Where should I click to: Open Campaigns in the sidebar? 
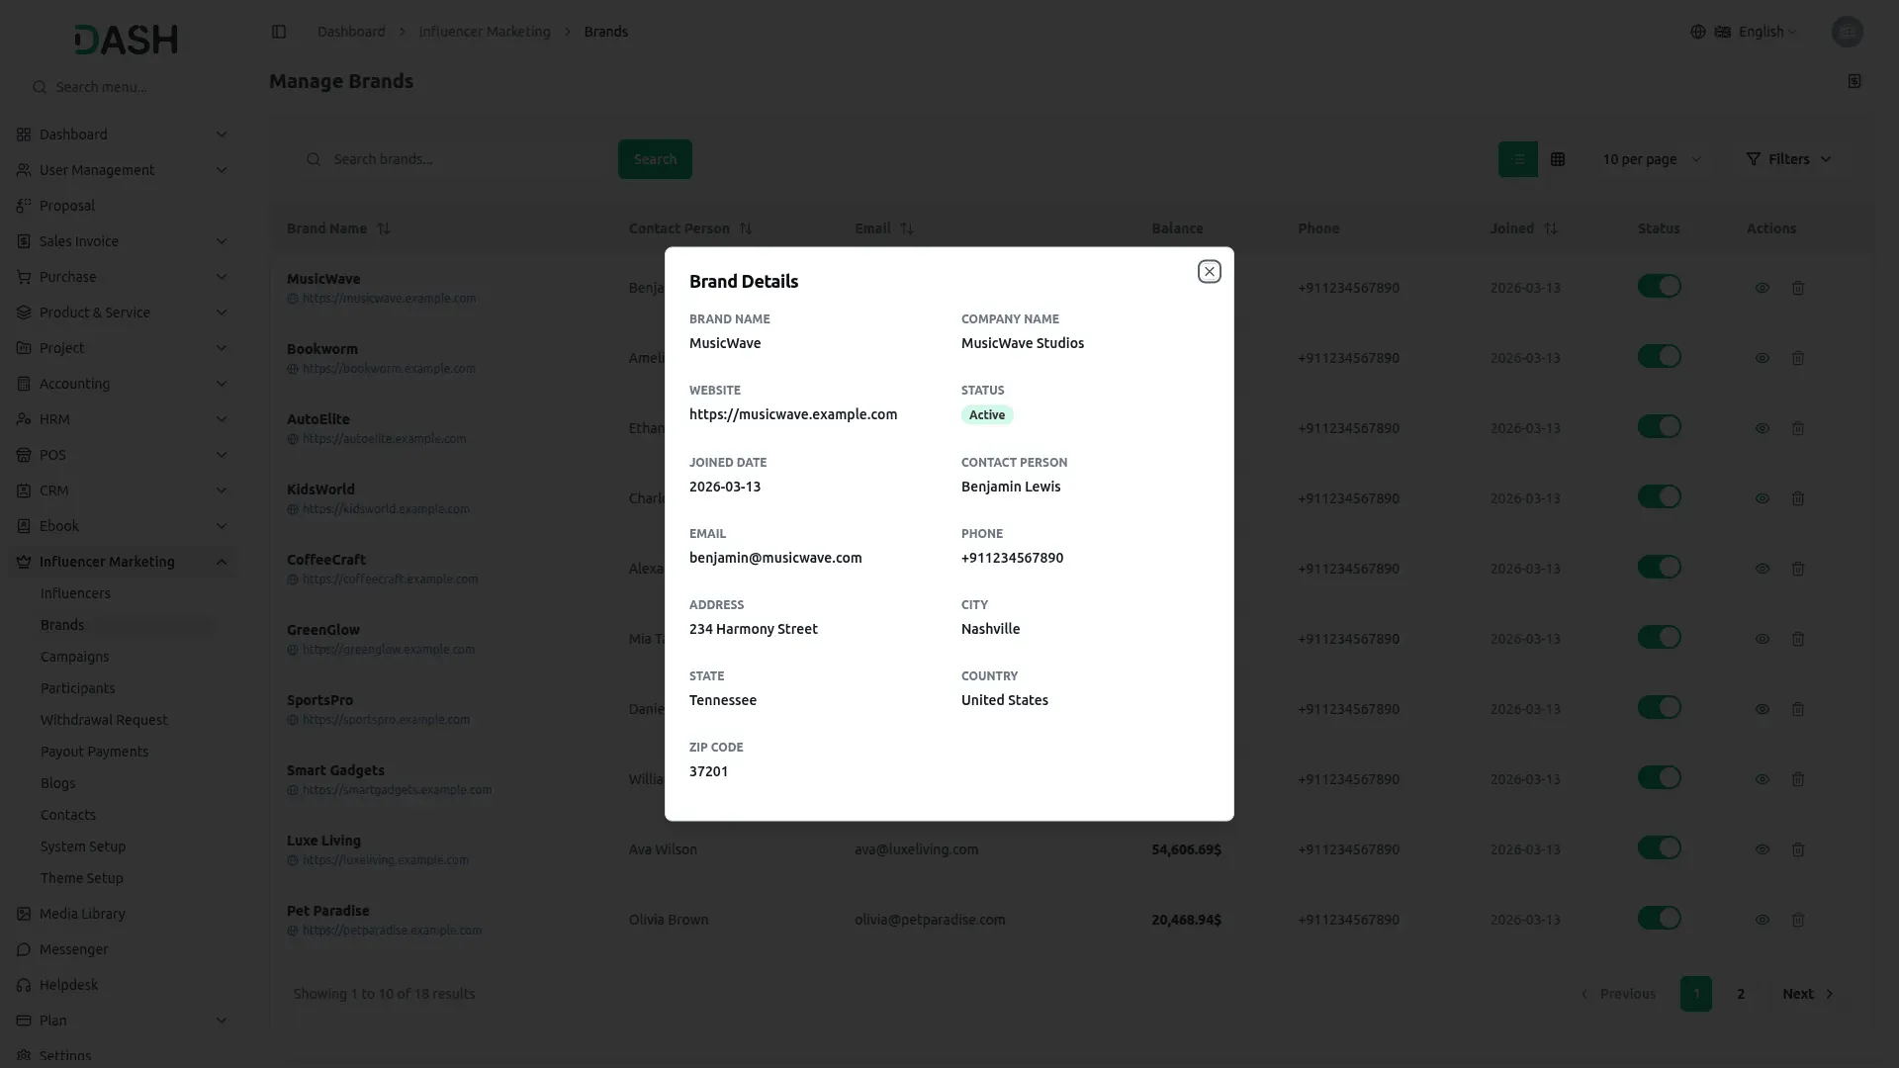[x=74, y=657]
